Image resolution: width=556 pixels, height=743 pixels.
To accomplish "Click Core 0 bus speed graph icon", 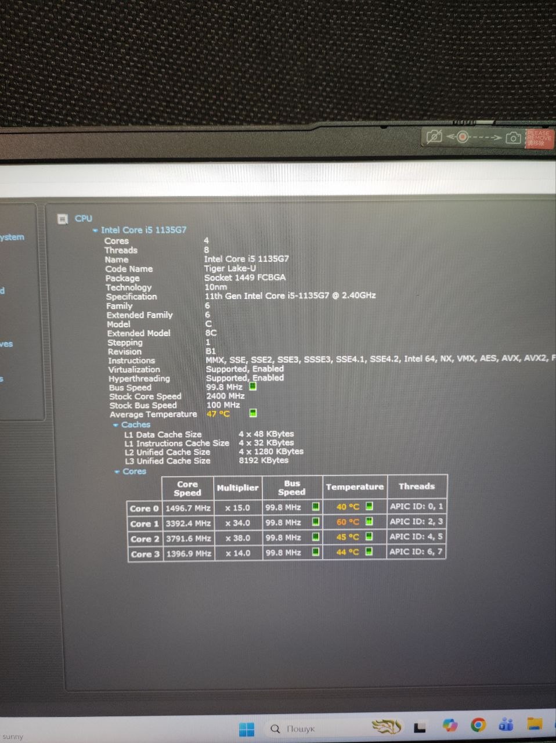I will 316,506.
